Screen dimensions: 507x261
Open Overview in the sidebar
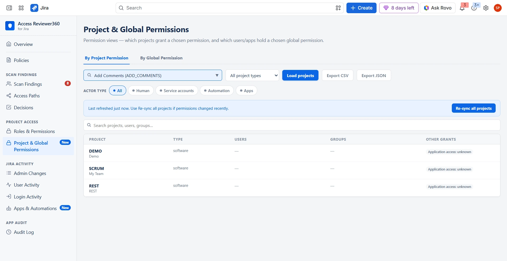(38, 44)
